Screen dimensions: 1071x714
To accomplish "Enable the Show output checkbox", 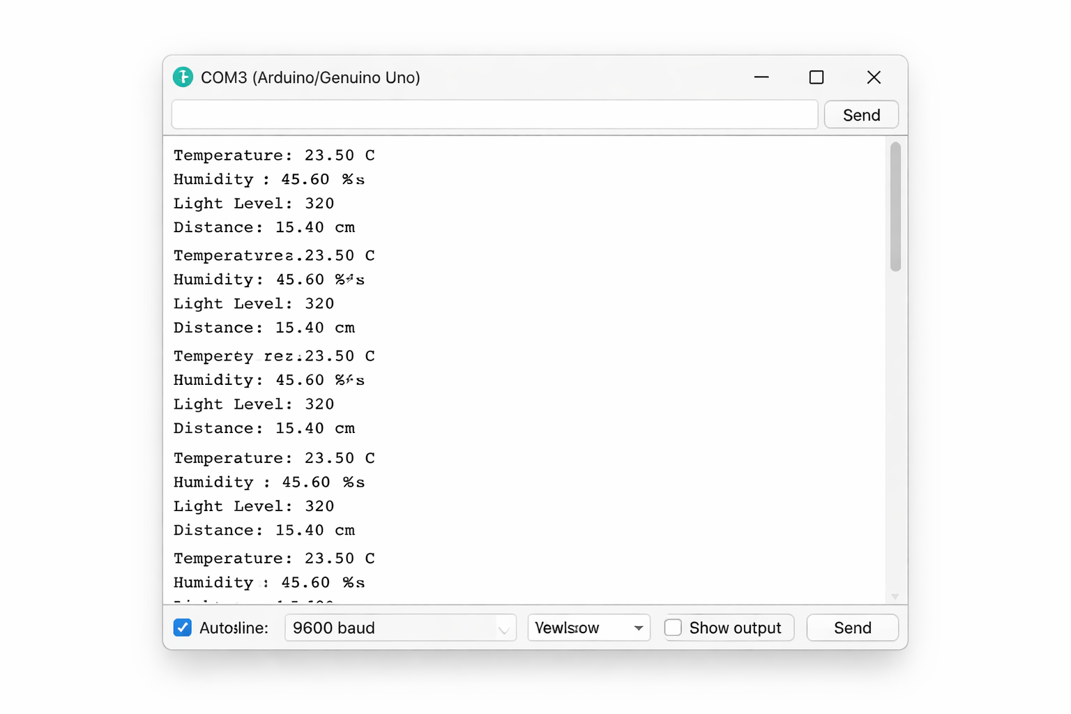I will click(673, 628).
